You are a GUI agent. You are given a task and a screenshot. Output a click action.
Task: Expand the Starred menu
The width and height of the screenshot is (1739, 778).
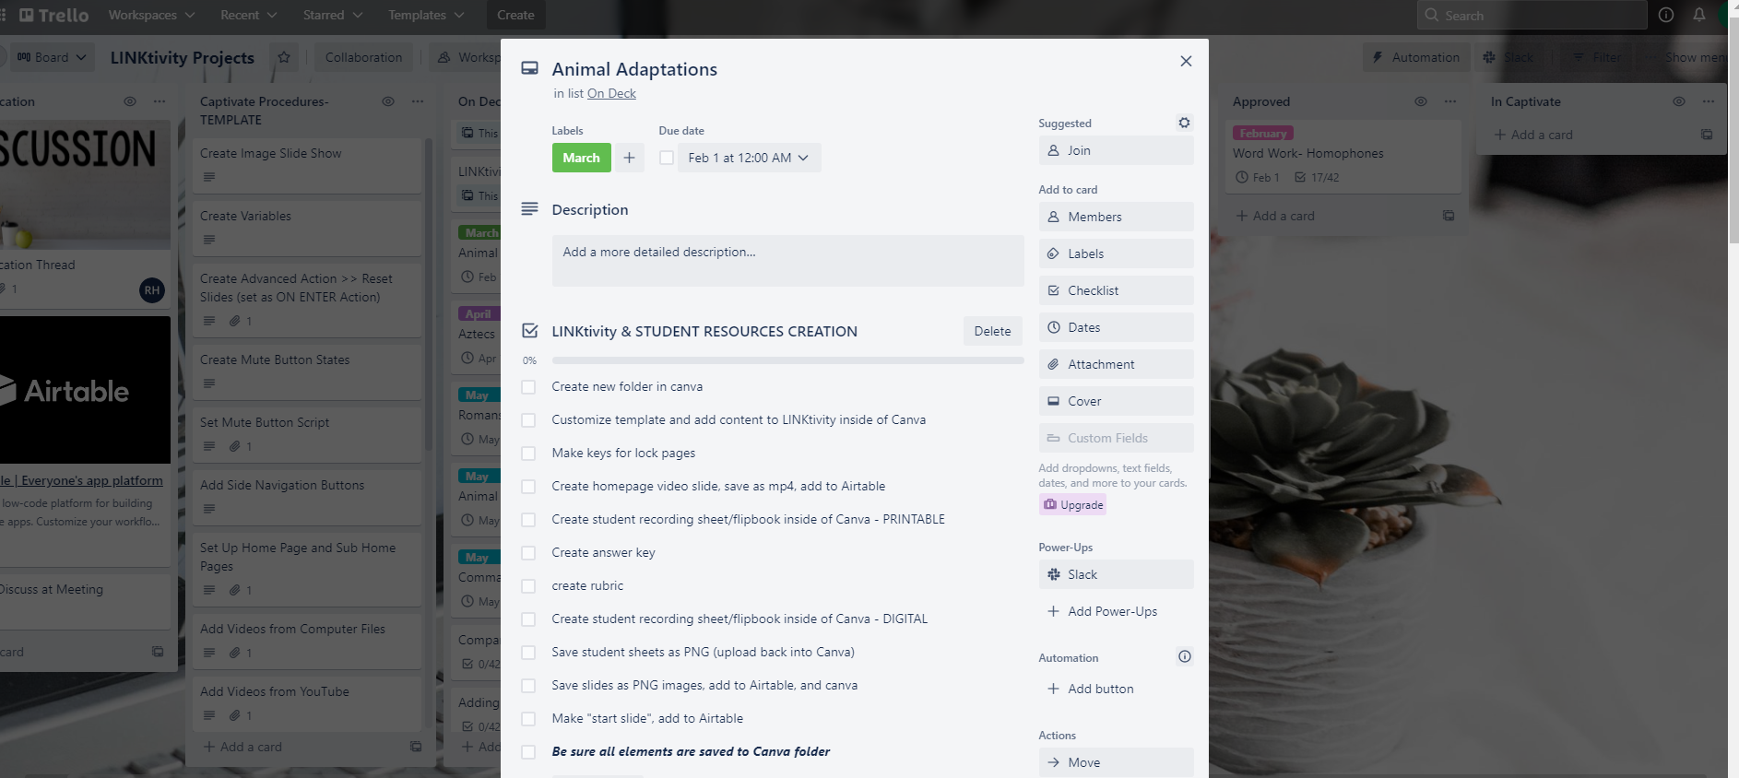pos(333,15)
